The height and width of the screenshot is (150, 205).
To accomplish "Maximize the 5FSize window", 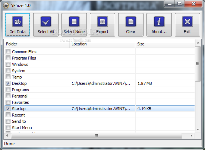I will (180, 4).
